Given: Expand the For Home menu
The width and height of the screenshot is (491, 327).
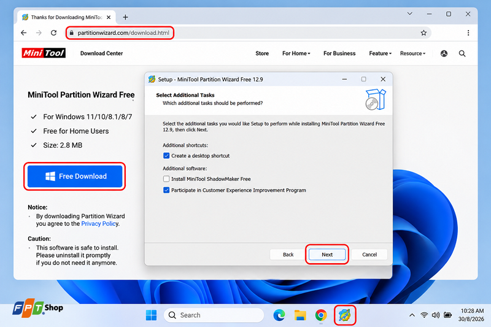Looking at the screenshot, I should (296, 53).
